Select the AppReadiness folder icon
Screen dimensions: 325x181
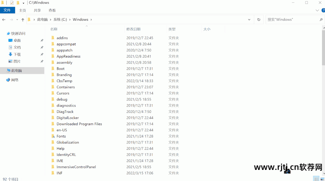53,56
